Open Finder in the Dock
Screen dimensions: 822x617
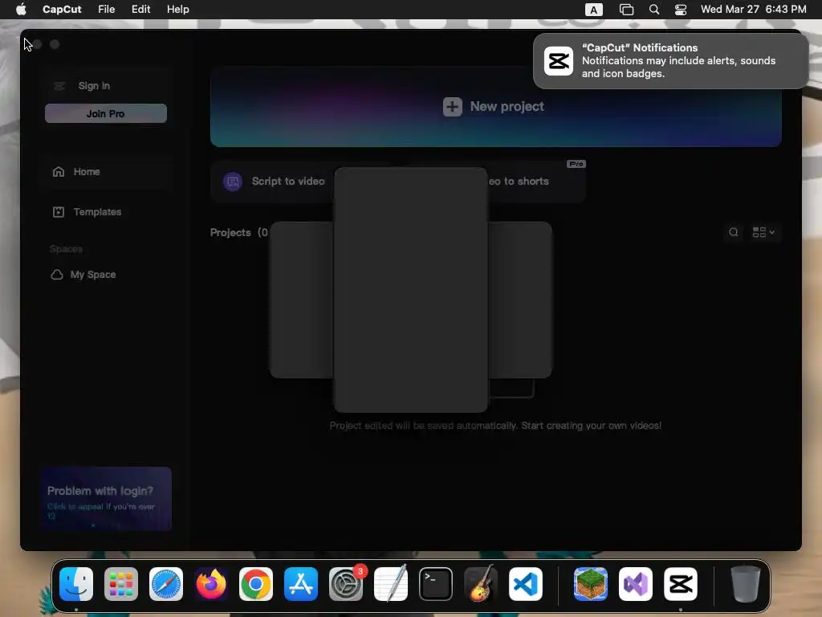(x=76, y=584)
